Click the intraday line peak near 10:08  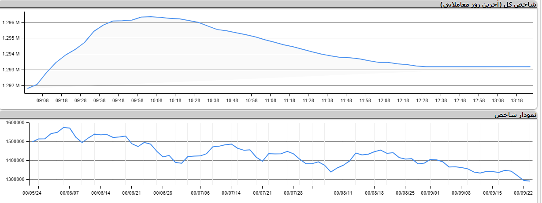[151, 17]
